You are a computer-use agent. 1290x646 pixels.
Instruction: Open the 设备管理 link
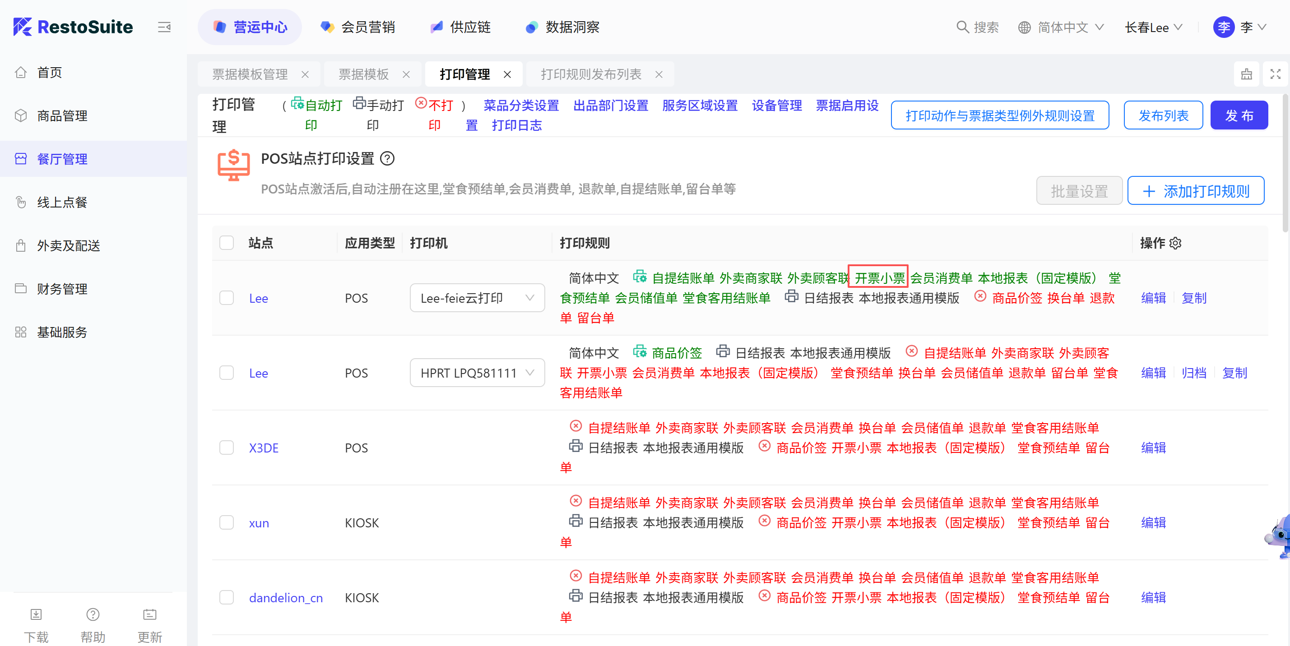point(776,106)
